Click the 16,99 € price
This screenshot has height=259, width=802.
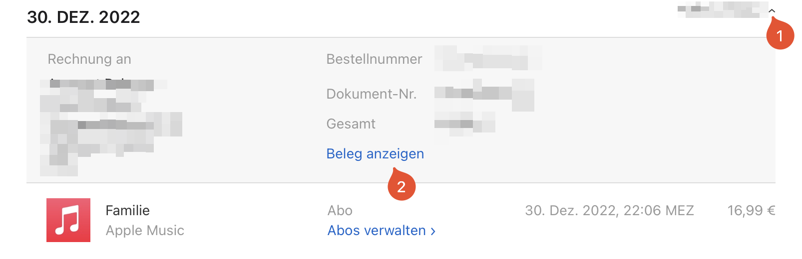[x=751, y=211]
